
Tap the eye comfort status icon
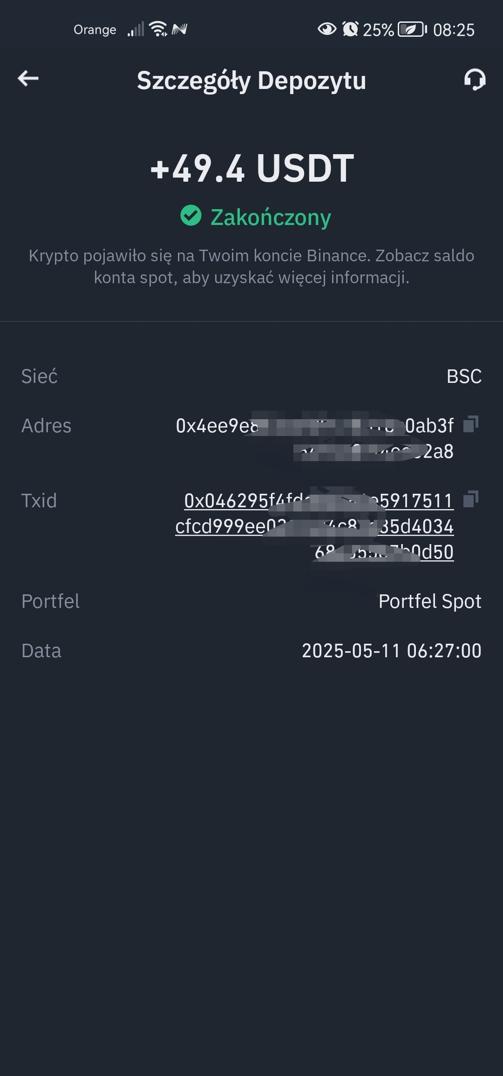click(x=327, y=29)
